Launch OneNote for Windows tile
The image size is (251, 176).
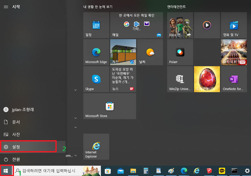[x=234, y=79]
